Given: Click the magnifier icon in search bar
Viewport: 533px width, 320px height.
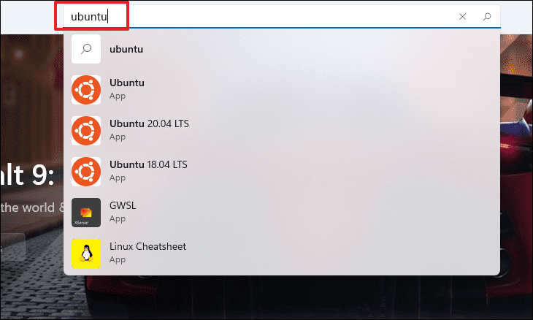Looking at the screenshot, I should [x=487, y=16].
